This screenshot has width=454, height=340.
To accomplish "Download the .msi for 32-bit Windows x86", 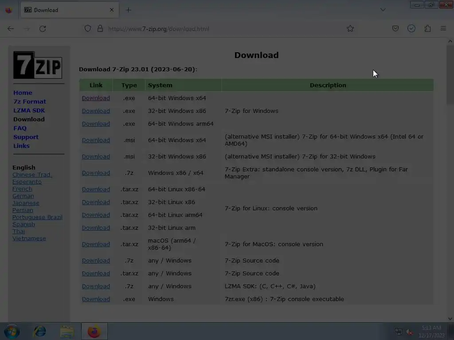I will (x=96, y=156).
